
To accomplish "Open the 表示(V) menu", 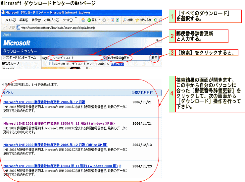I will pos(36,20).
